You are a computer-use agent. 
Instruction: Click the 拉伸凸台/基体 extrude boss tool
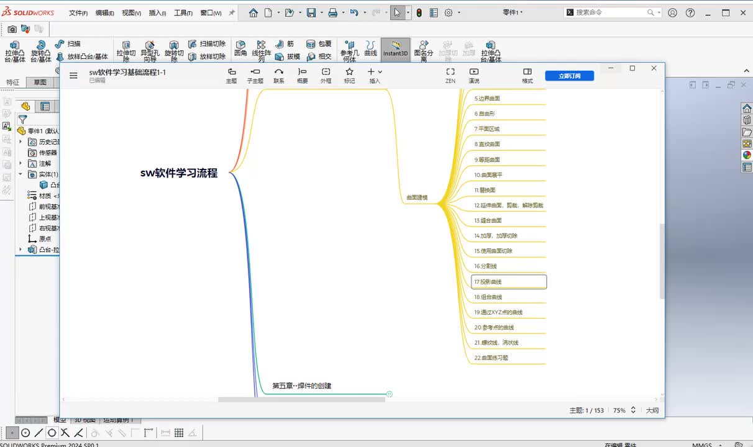tap(15, 51)
